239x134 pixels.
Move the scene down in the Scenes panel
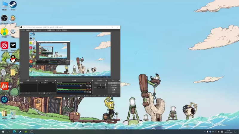pos(29,93)
